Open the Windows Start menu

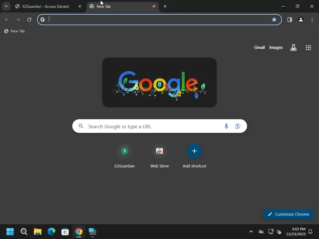10,232
